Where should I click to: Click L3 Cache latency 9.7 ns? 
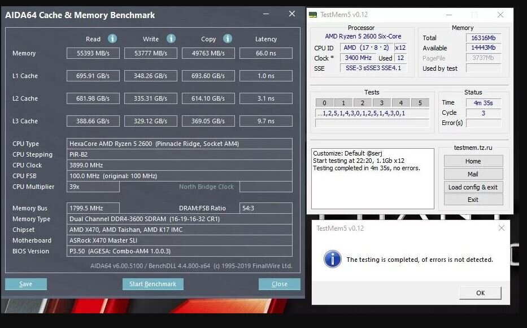tap(266, 121)
